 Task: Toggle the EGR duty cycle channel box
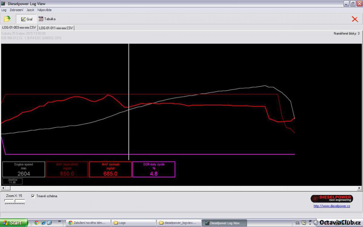point(154,169)
